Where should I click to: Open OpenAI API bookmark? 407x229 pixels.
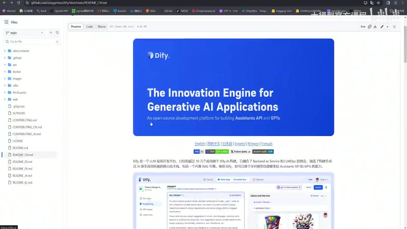click(59, 11)
